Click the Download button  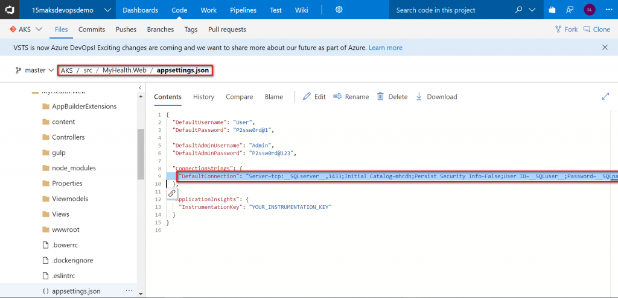click(x=436, y=97)
